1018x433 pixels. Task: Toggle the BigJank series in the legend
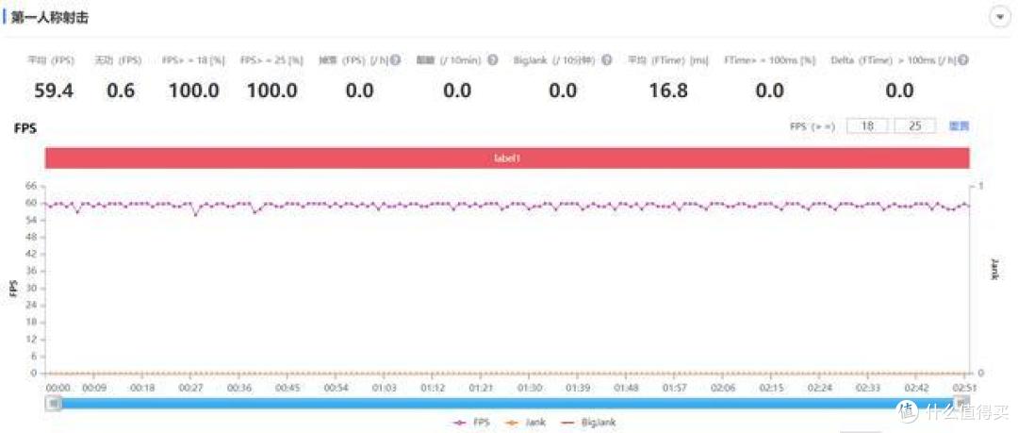(x=587, y=423)
